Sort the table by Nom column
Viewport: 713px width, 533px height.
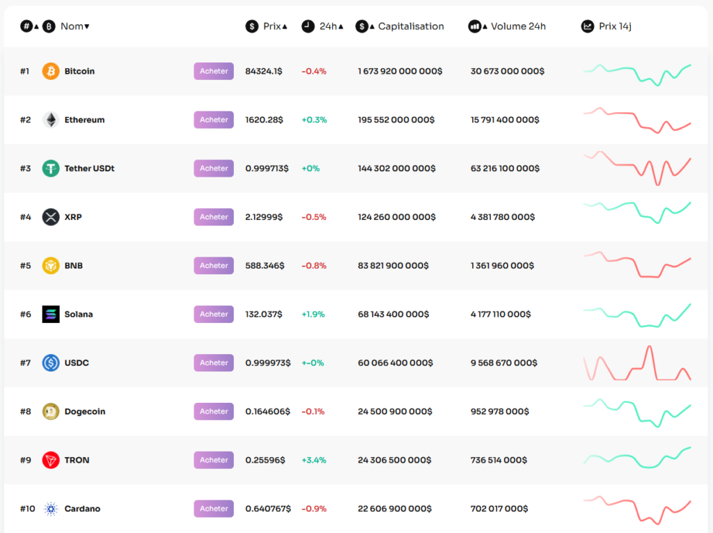coord(75,26)
